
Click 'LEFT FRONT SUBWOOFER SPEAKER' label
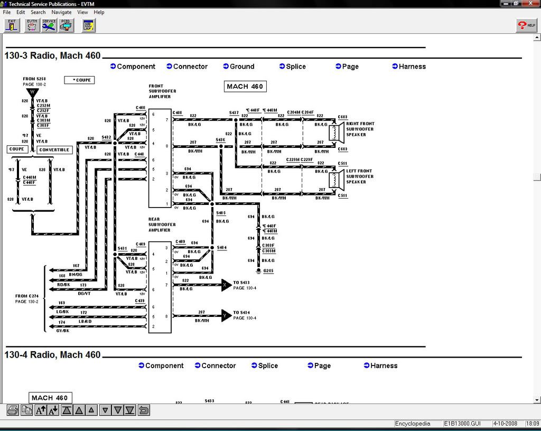click(359, 176)
